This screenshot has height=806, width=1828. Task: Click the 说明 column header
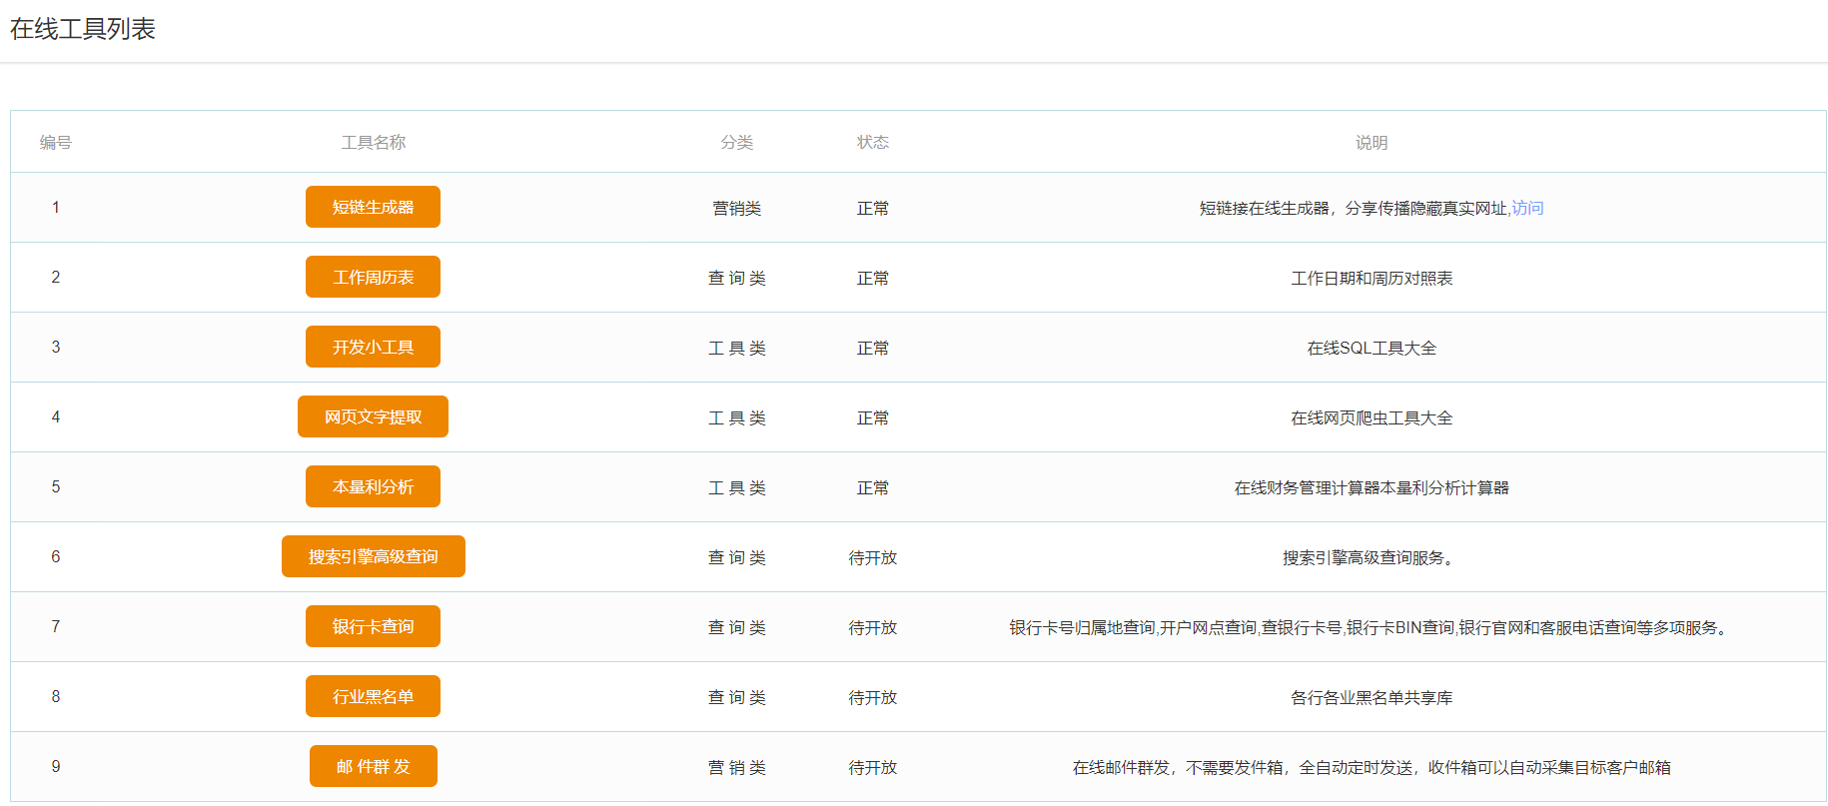pyautogui.click(x=1371, y=143)
